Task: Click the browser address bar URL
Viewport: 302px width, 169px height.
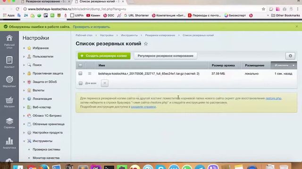Action: click(77, 9)
